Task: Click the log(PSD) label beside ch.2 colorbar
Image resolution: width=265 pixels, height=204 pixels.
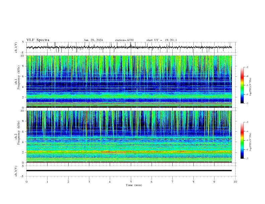Action: (x=250, y=142)
